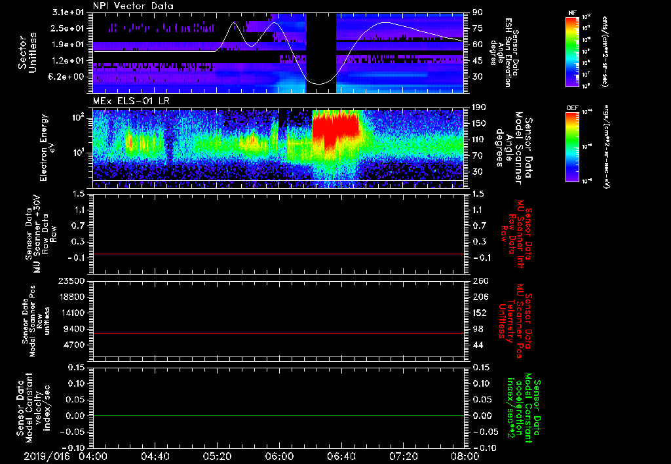
Task: Click the 90 degree elevation tick label
Action: (x=477, y=12)
